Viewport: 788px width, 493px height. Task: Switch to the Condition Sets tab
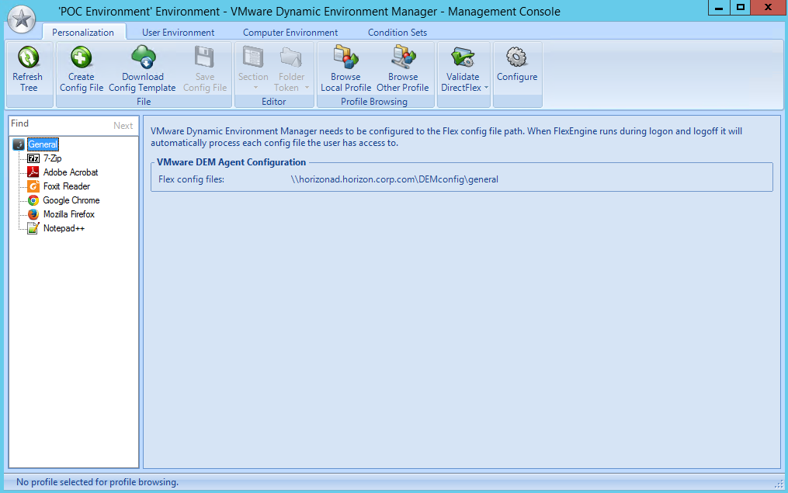pos(397,32)
